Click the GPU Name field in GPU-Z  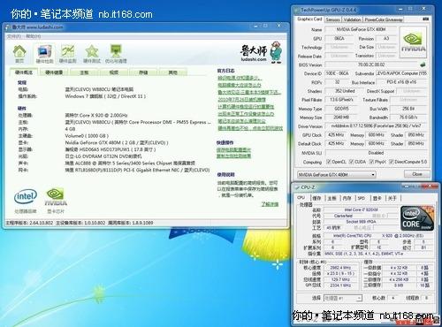click(x=362, y=29)
